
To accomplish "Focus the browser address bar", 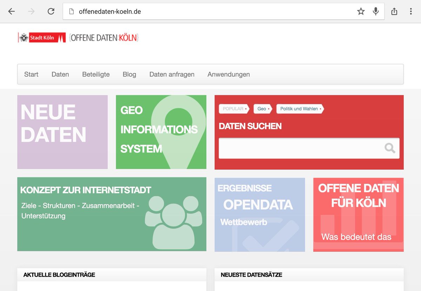I will (223, 12).
